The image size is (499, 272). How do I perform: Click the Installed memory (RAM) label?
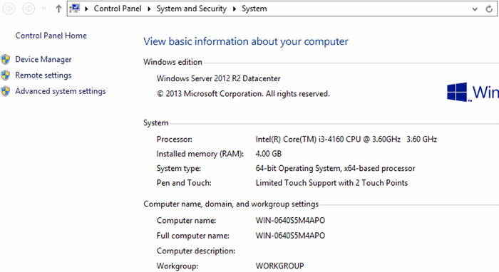pos(200,154)
